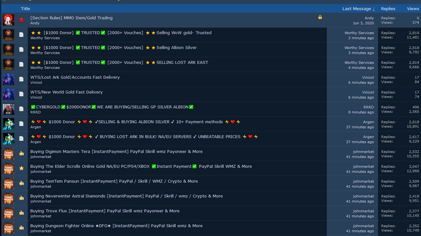Open CYBERGOLD BUYING/SELLING GP SILVER ALBION thread
421x236 pixels.
[112, 107]
